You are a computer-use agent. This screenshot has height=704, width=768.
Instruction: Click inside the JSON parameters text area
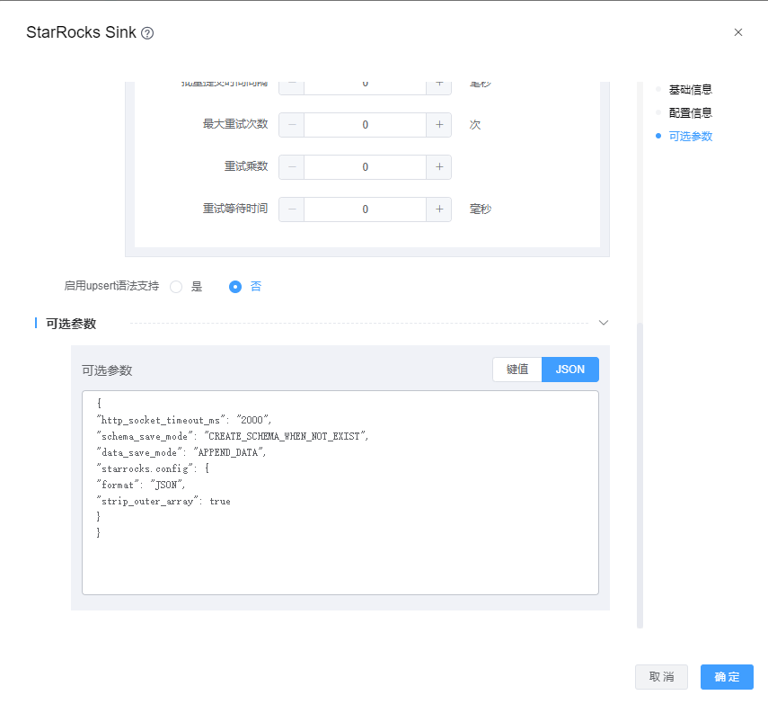340,557
